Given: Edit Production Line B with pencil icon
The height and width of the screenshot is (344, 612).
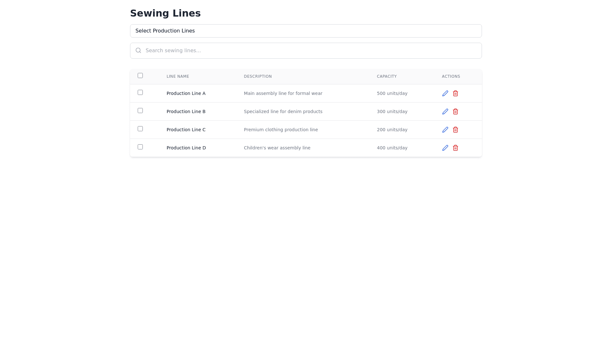Looking at the screenshot, I should click(x=445, y=111).
